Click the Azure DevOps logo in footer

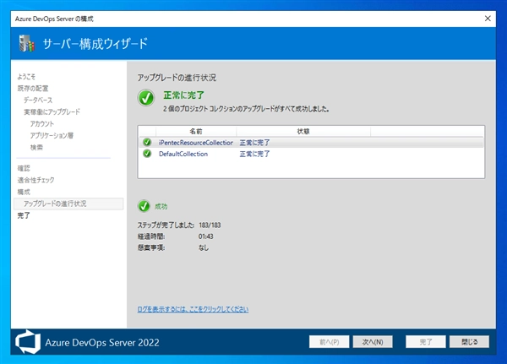pyautogui.click(x=28, y=342)
